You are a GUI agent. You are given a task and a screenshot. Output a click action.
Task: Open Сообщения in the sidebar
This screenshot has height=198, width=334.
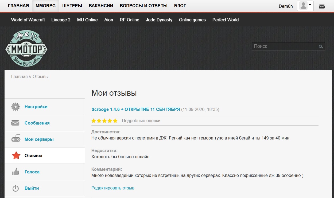pos(37,123)
